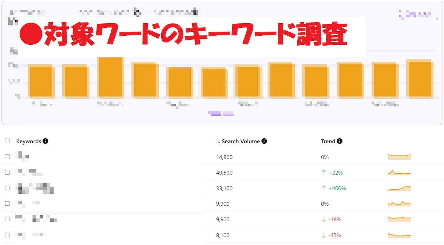Screen dimensions: 444x245
Task: Click the 49,500 search volume value
Action: (x=224, y=173)
